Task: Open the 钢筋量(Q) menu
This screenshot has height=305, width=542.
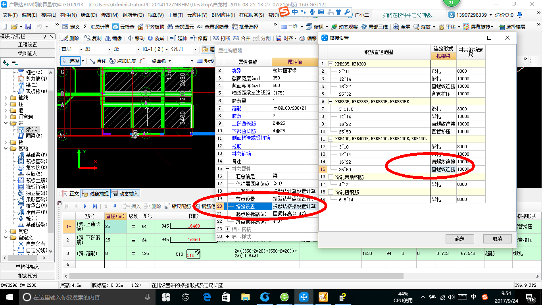Action: tap(133, 15)
